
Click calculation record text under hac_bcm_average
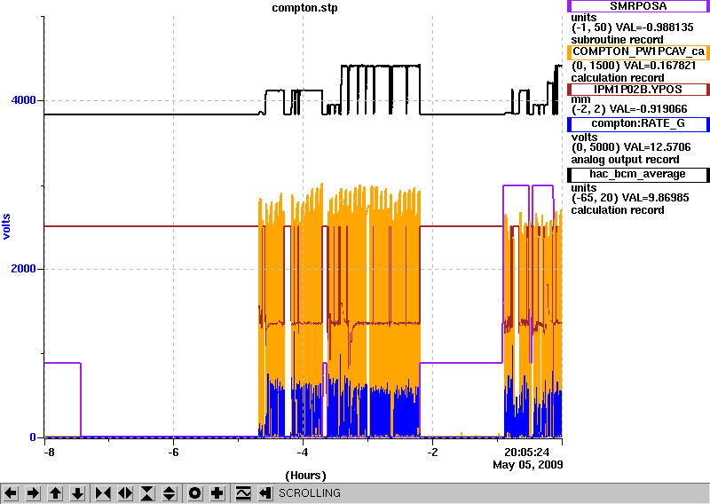tap(618, 210)
